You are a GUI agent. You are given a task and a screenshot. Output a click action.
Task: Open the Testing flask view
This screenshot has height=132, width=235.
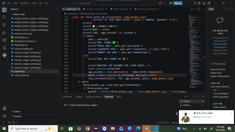click(x=4, y=48)
